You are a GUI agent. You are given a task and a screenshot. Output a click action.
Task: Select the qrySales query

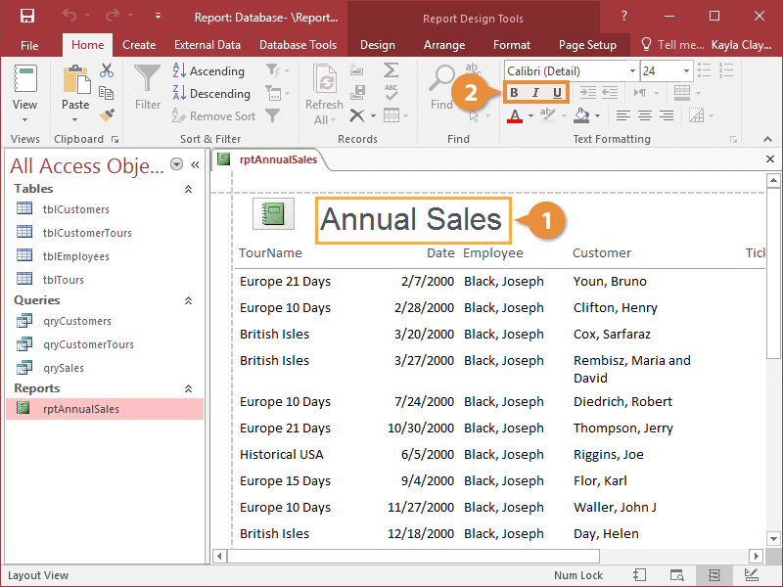point(63,368)
